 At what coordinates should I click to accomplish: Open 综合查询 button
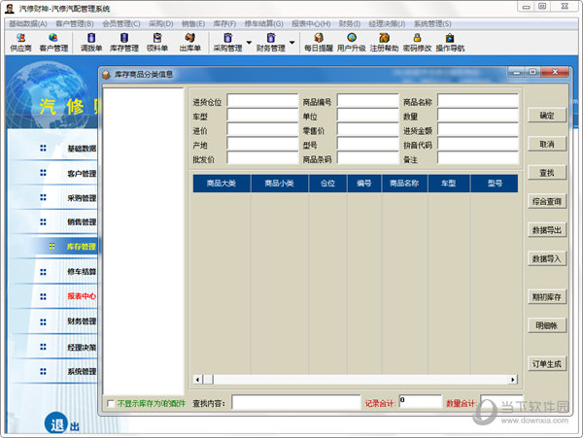click(x=547, y=201)
